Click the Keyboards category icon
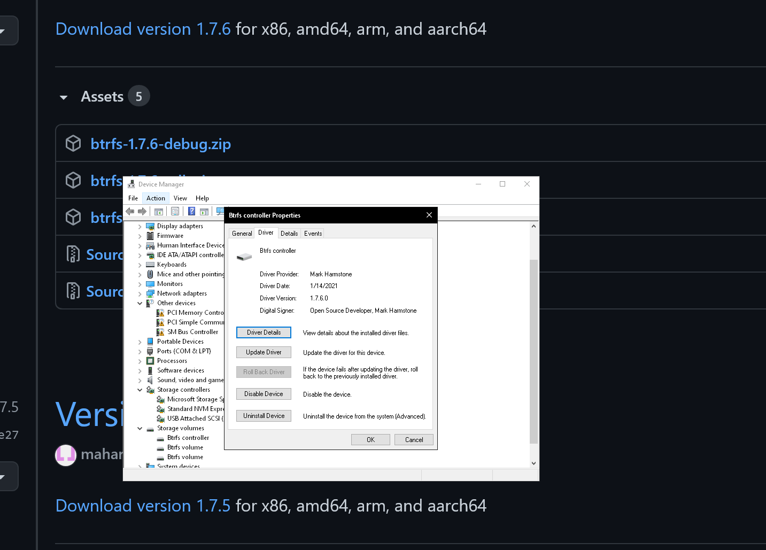Viewport: 766px width, 550px height. [x=151, y=264]
